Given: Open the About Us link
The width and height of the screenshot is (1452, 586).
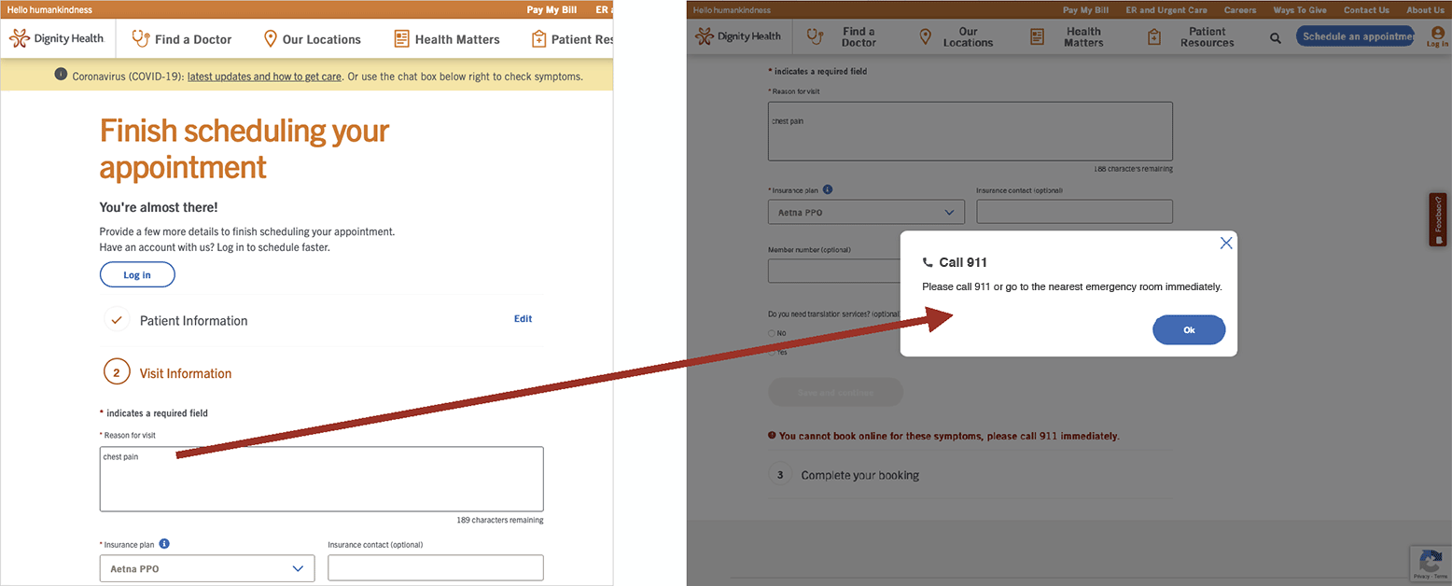Looking at the screenshot, I should pos(1425,9).
